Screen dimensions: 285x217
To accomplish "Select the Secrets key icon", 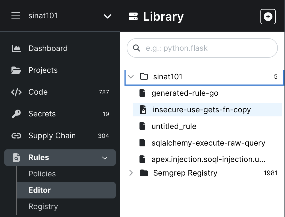I will [16, 114].
